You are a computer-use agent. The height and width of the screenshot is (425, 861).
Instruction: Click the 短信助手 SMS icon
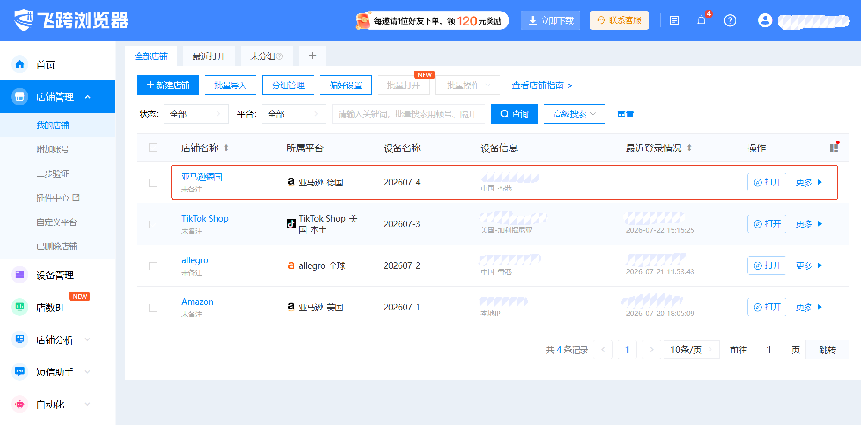19,372
